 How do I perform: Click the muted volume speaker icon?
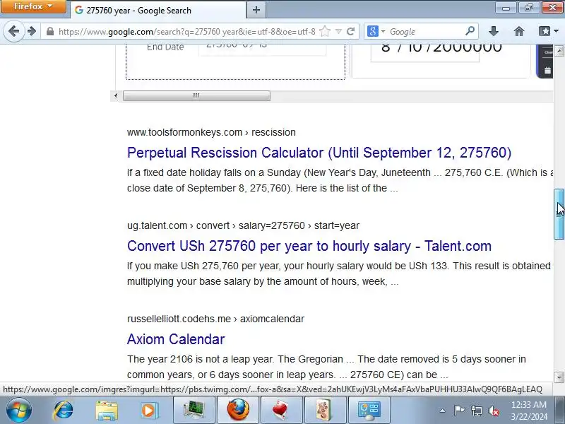tap(493, 411)
